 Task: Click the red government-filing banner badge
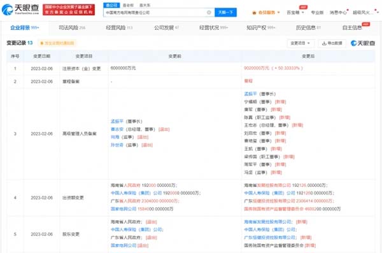point(69,10)
